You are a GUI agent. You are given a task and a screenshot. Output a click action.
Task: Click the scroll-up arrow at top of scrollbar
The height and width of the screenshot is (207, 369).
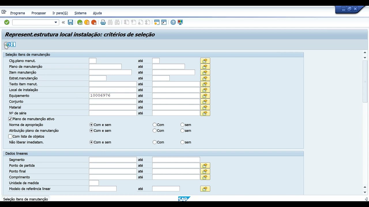365,53
